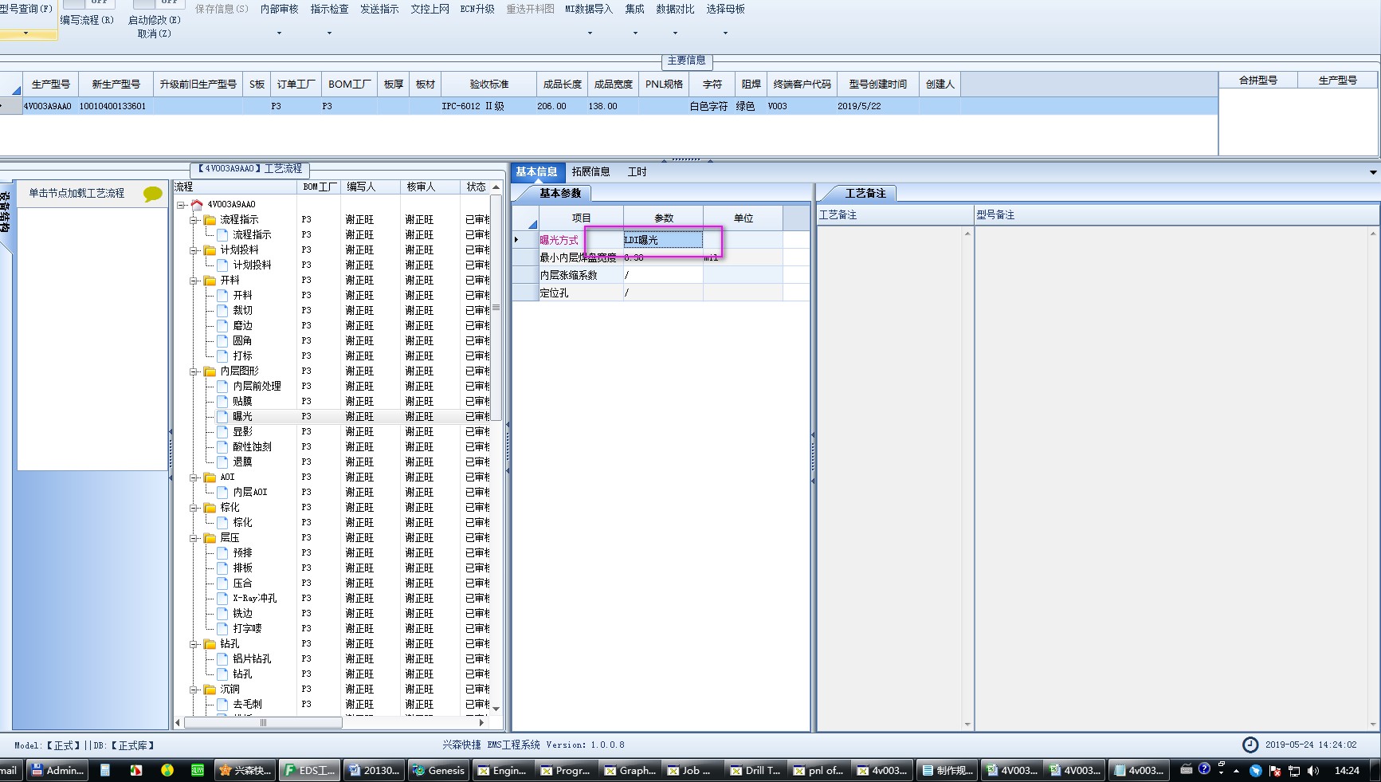Viewport: 1381px width, 782px height.
Task: Click the ECN升级 button
Action: point(477,9)
